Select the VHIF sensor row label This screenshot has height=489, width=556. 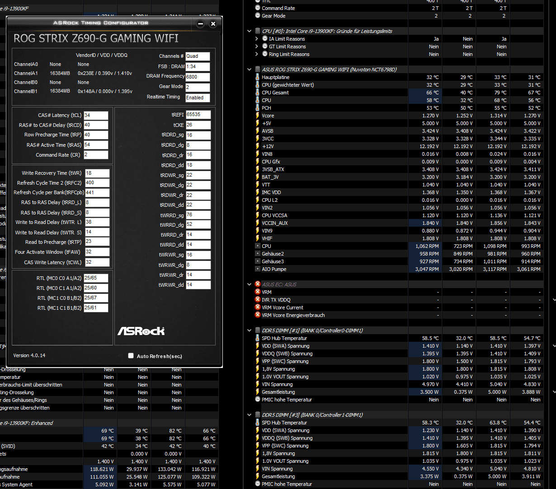click(267, 238)
